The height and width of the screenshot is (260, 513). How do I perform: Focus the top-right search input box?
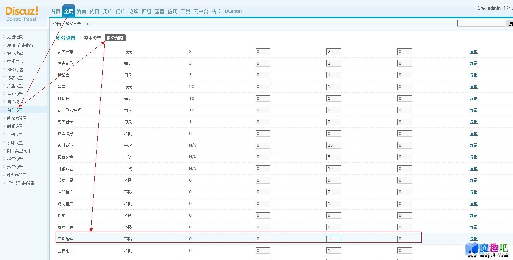click(x=481, y=23)
